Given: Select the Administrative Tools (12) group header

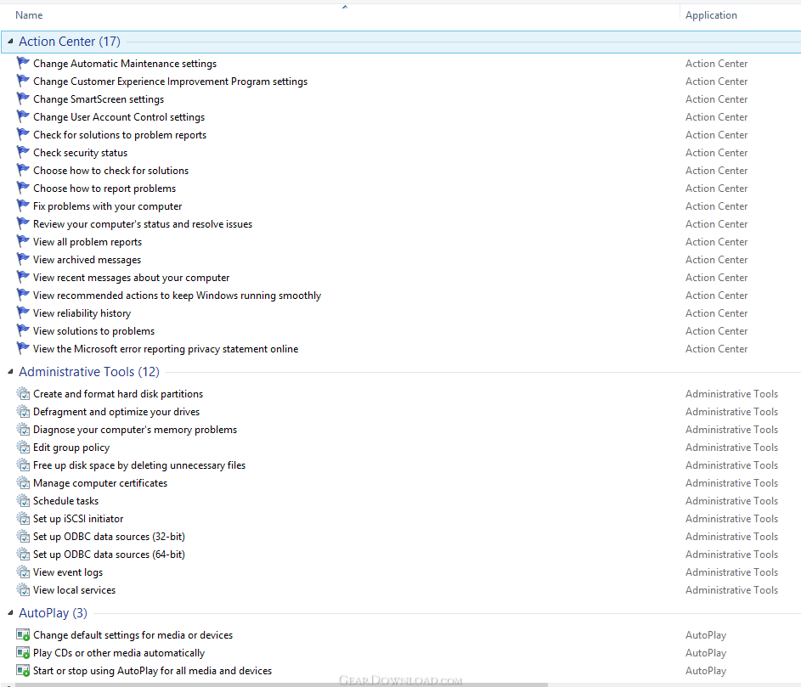Looking at the screenshot, I should (x=89, y=372).
